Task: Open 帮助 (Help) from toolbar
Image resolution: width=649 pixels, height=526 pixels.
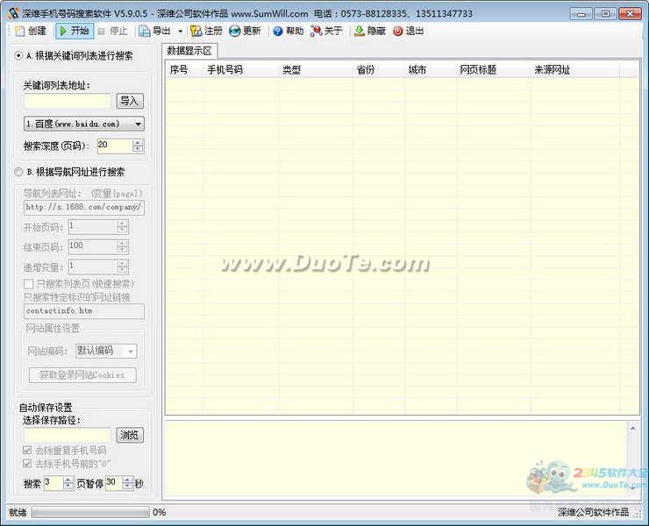Action: [288, 31]
